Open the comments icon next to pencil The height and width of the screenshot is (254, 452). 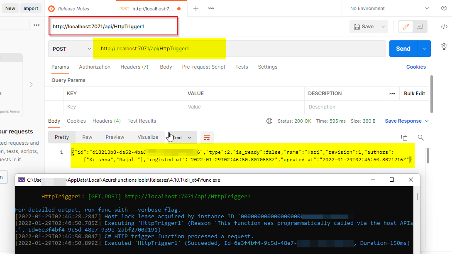point(420,27)
